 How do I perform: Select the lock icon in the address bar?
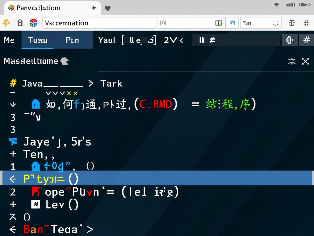[20, 23]
